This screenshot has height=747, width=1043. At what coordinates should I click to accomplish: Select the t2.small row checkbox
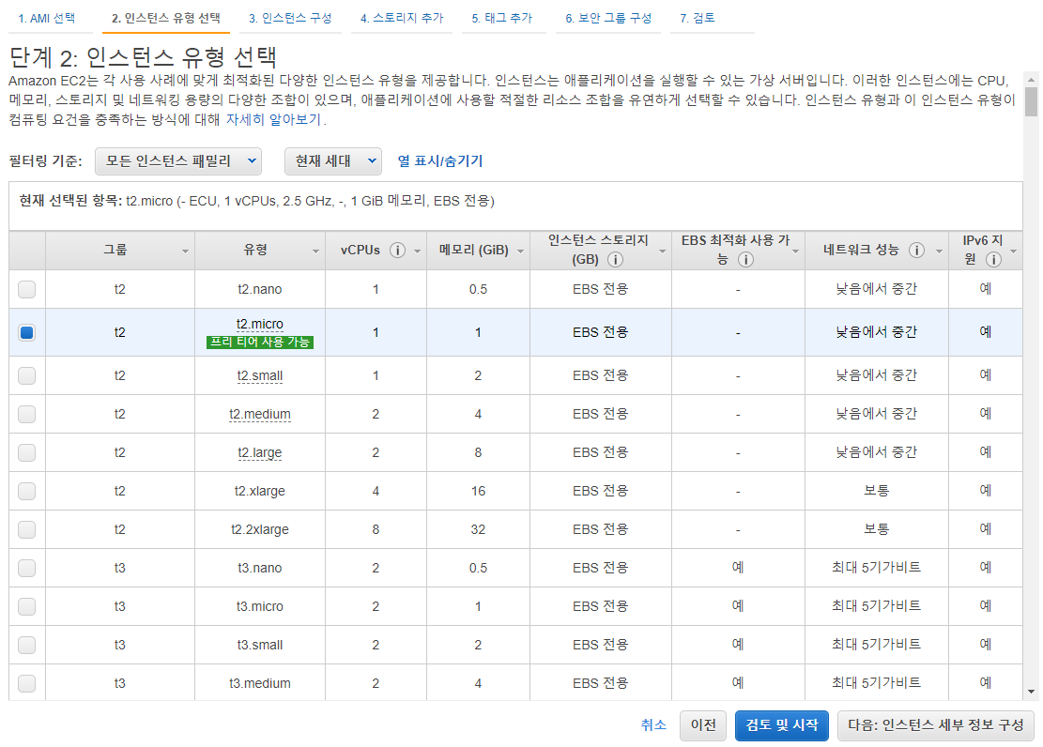[x=26, y=375]
